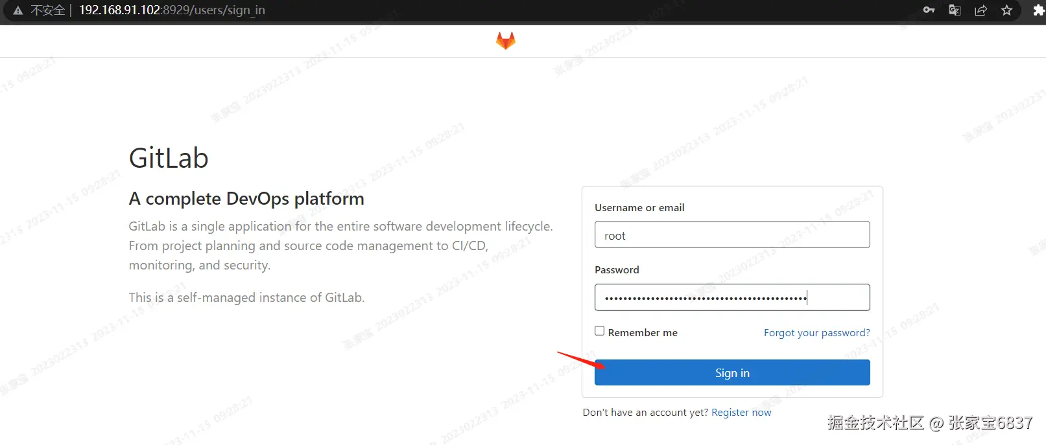Click the 'Remember me' label text
The width and height of the screenshot is (1046, 445).
643,332
